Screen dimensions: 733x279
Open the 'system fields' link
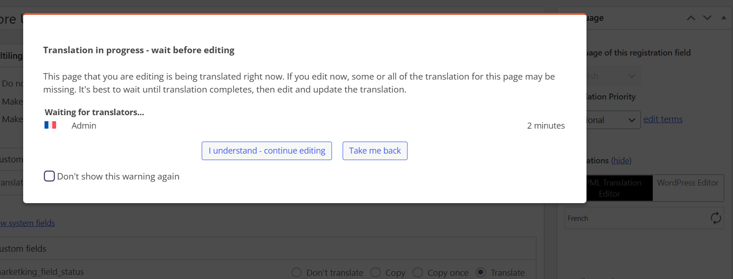tap(27, 223)
